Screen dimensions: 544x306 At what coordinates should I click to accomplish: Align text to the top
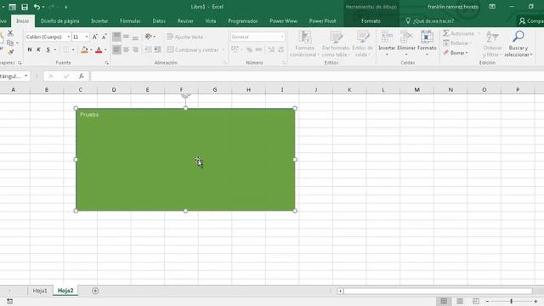116,37
